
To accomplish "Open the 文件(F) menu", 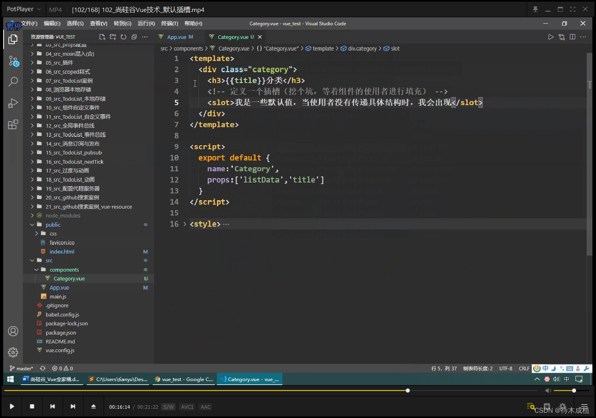I will tap(29, 24).
